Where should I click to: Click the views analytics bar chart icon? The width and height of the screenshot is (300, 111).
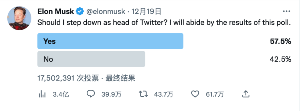pos(42,94)
